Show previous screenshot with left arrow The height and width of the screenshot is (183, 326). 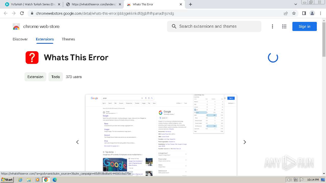[77, 142]
